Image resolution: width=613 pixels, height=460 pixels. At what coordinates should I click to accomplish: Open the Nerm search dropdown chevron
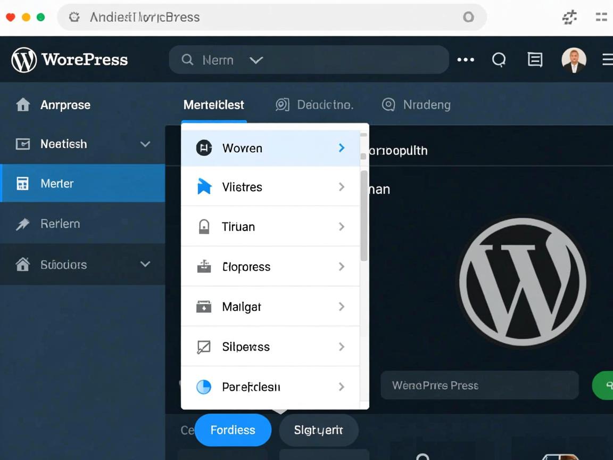pos(256,60)
